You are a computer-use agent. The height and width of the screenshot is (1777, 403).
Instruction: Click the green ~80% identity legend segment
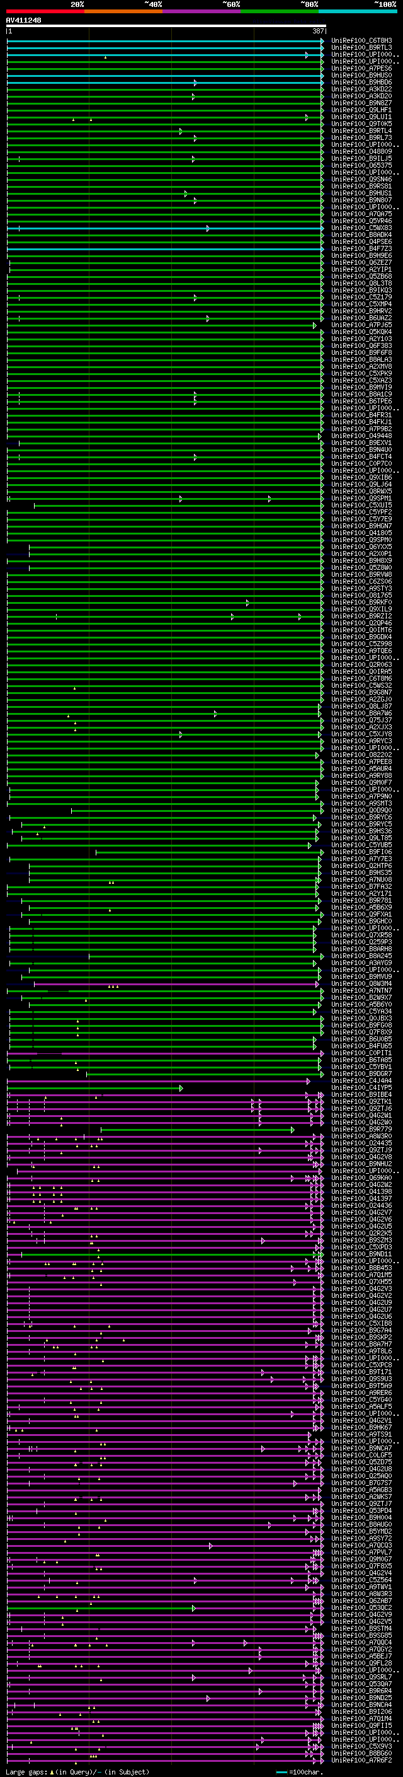tap(280, 11)
